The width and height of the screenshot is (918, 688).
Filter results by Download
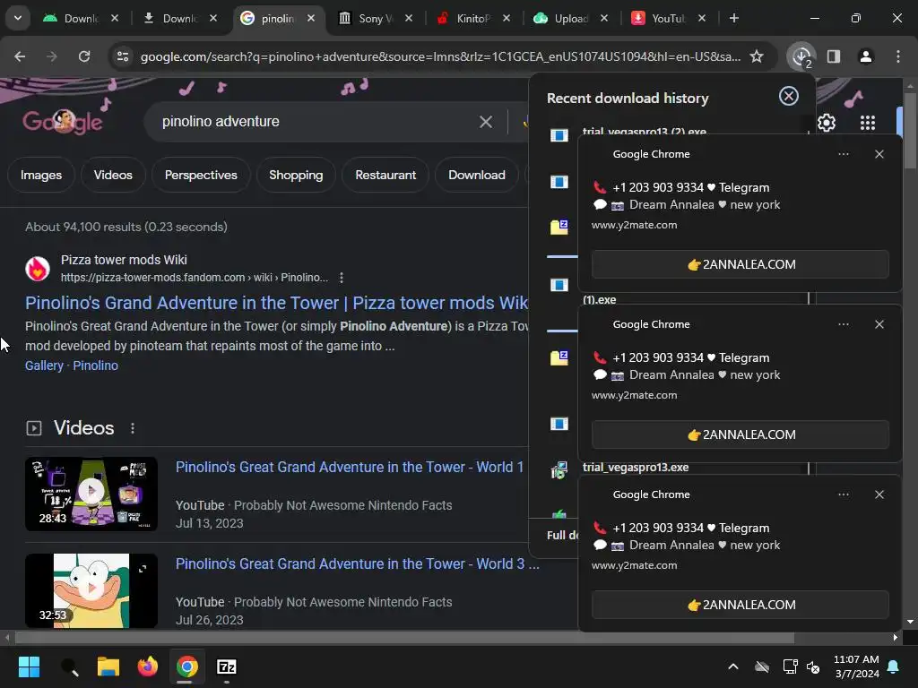pos(477,175)
